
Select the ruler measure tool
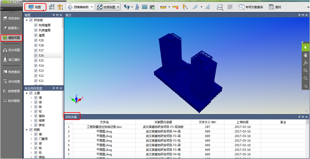pyautogui.click(x=163, y=7)
